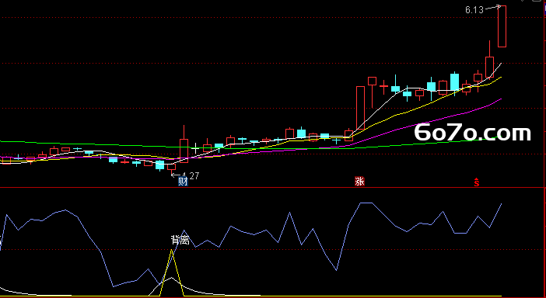
Task: Click the red divider between chart and indicator
Action: (x=273, y=188)
